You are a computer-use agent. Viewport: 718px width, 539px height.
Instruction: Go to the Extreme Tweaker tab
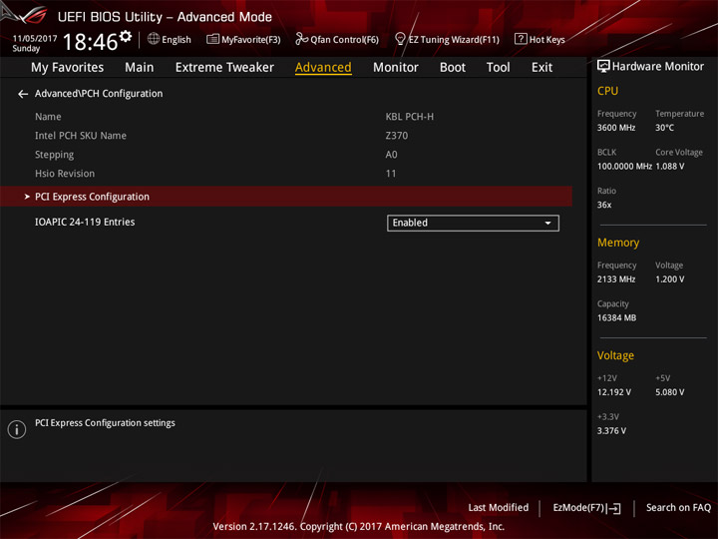(x=224, y=68)
